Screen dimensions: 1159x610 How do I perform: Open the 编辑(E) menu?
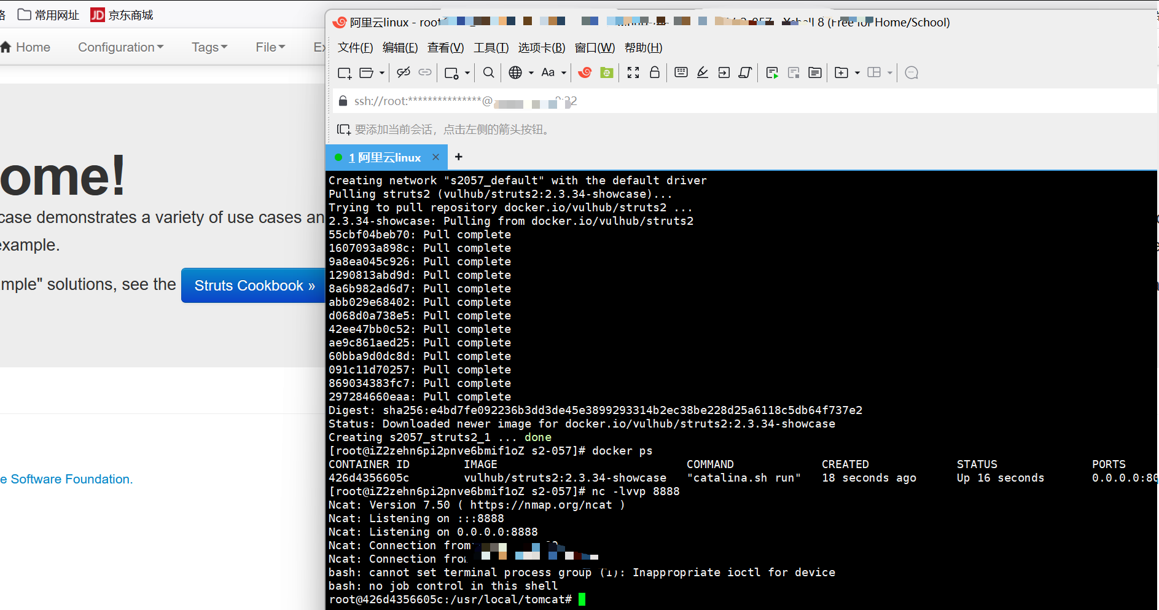[x=400, y=48]
